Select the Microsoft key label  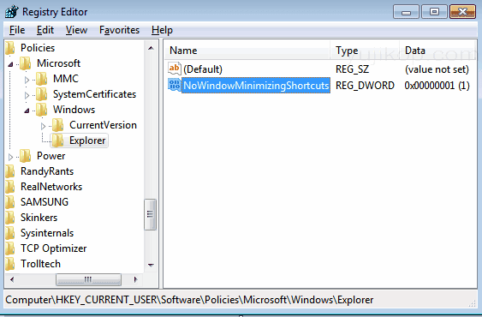(59, 63)
